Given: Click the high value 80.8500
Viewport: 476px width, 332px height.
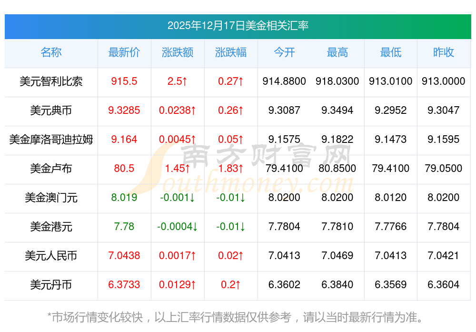Looking at the screenshot, I should (337, 168).
